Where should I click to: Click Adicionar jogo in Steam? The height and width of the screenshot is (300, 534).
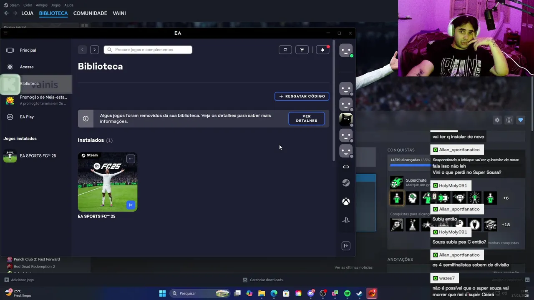coord(19,280)
